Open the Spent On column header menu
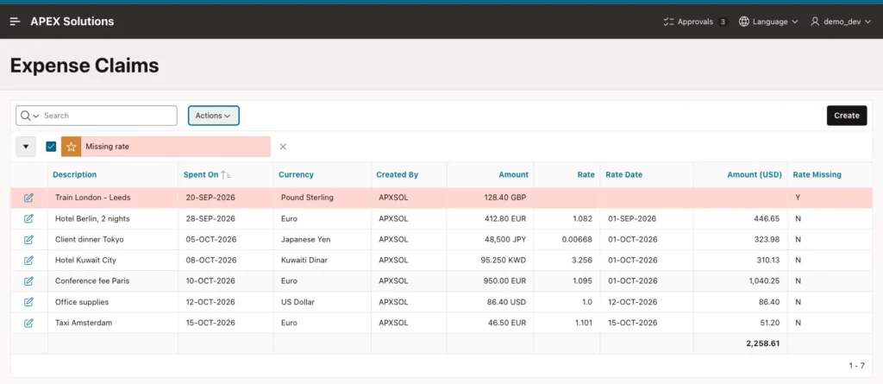Viewport: 883px width, 384px height. pyautogui.click(x=200, y=175)
